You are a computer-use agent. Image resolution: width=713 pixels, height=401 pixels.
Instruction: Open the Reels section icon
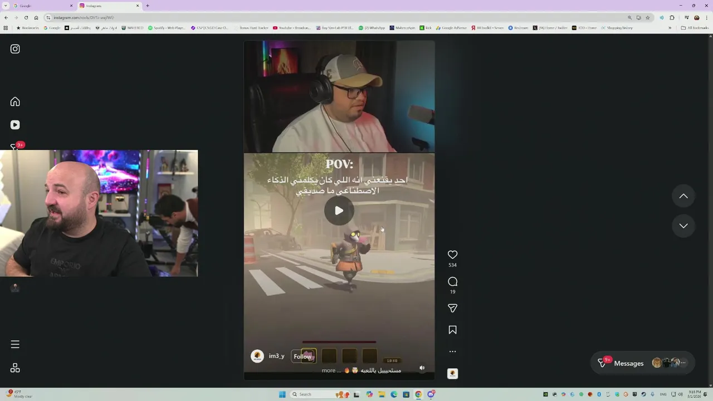coord(15,125)
